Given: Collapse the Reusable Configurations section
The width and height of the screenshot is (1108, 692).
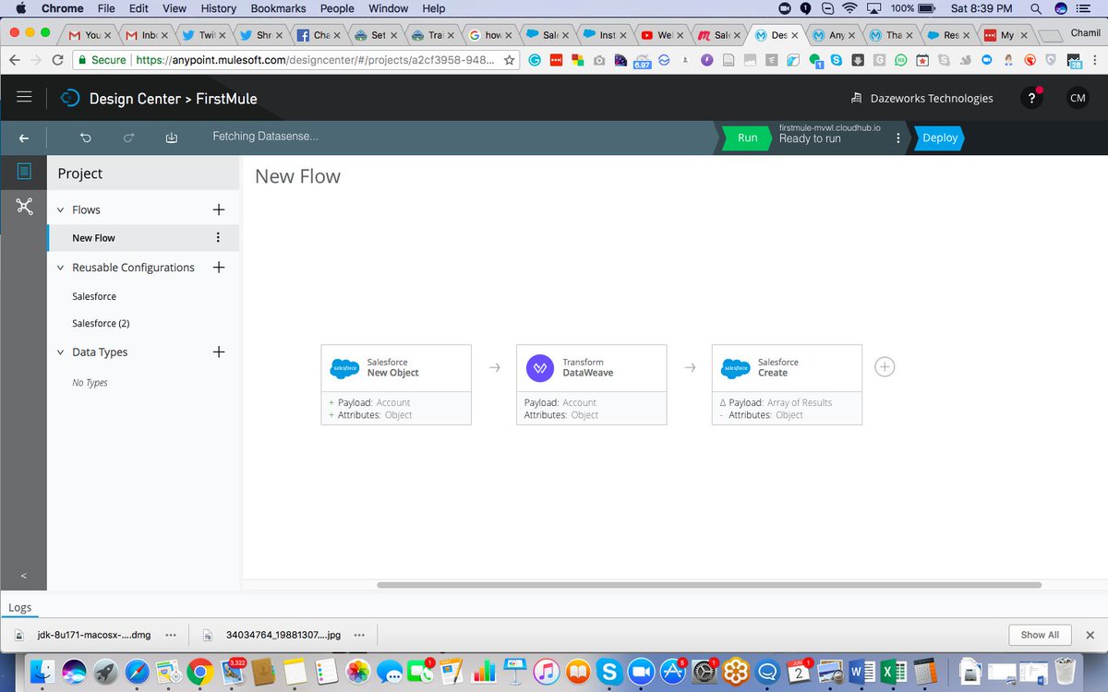Looking at the screenshot, I should click(61, 267).
